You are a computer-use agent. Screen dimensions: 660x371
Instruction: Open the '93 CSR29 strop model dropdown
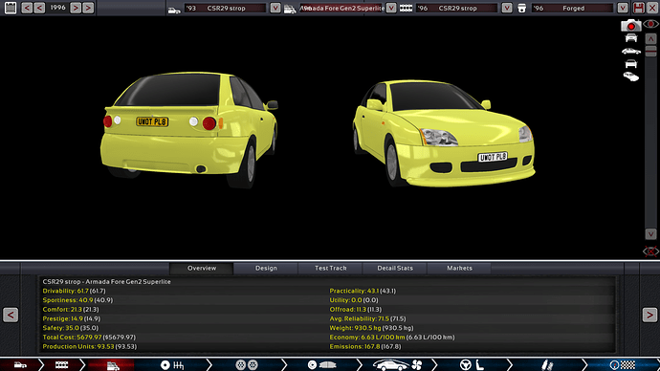275,8
